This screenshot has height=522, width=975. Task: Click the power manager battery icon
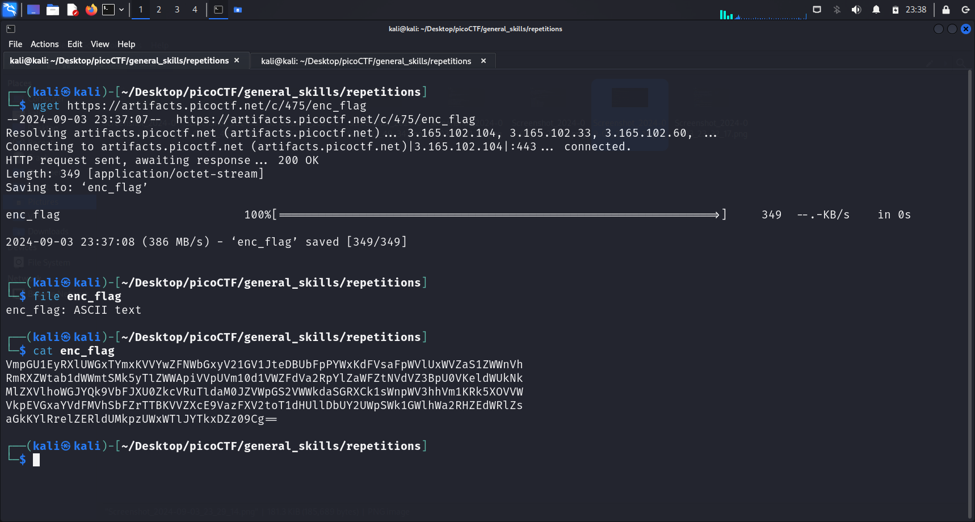click(896, 10)
